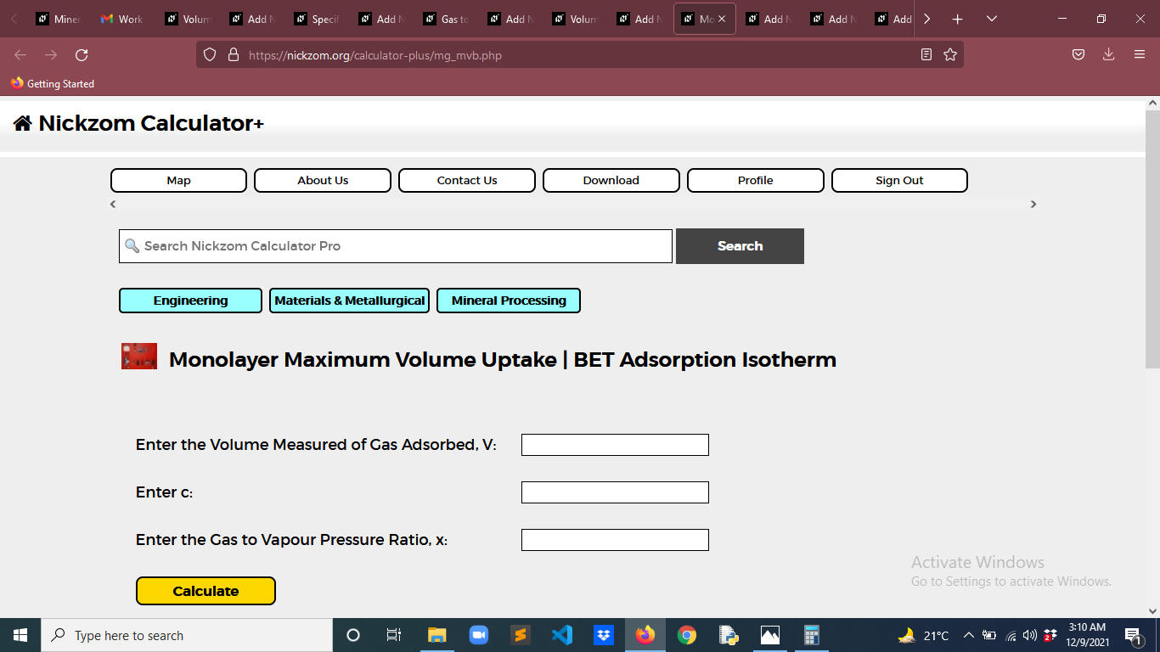Open the Windows Start menu

click(20, 635)
